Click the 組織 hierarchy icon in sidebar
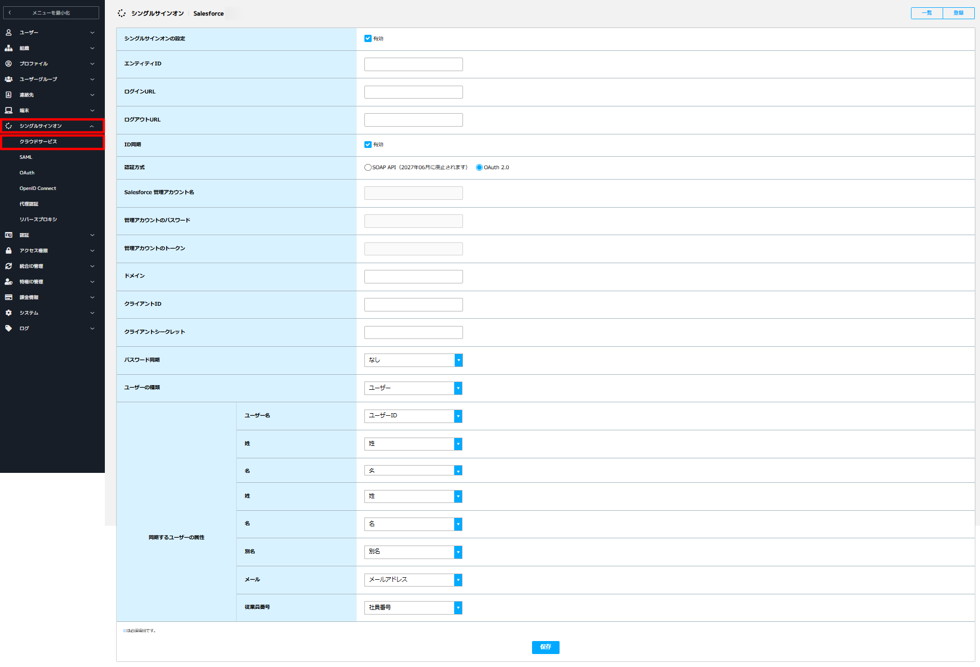This screenshot has width=980, height=667. pyautogui.click(x=9, y=48)
